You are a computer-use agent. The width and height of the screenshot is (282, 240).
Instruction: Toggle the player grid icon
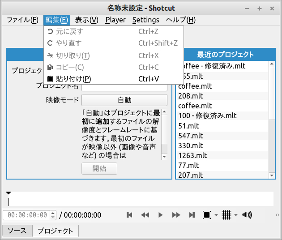pos(226,215)
